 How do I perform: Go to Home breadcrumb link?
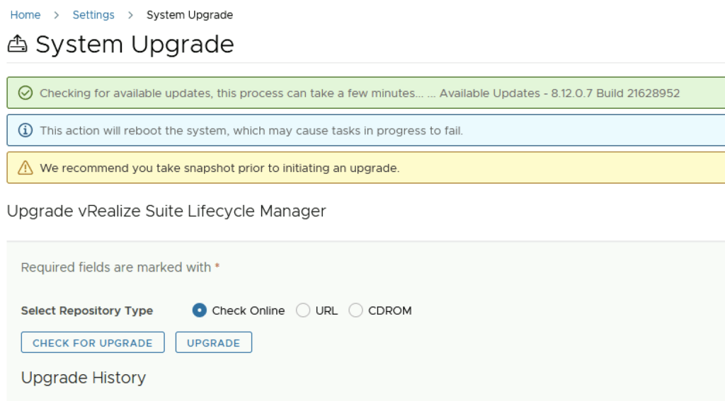point(25,15)
